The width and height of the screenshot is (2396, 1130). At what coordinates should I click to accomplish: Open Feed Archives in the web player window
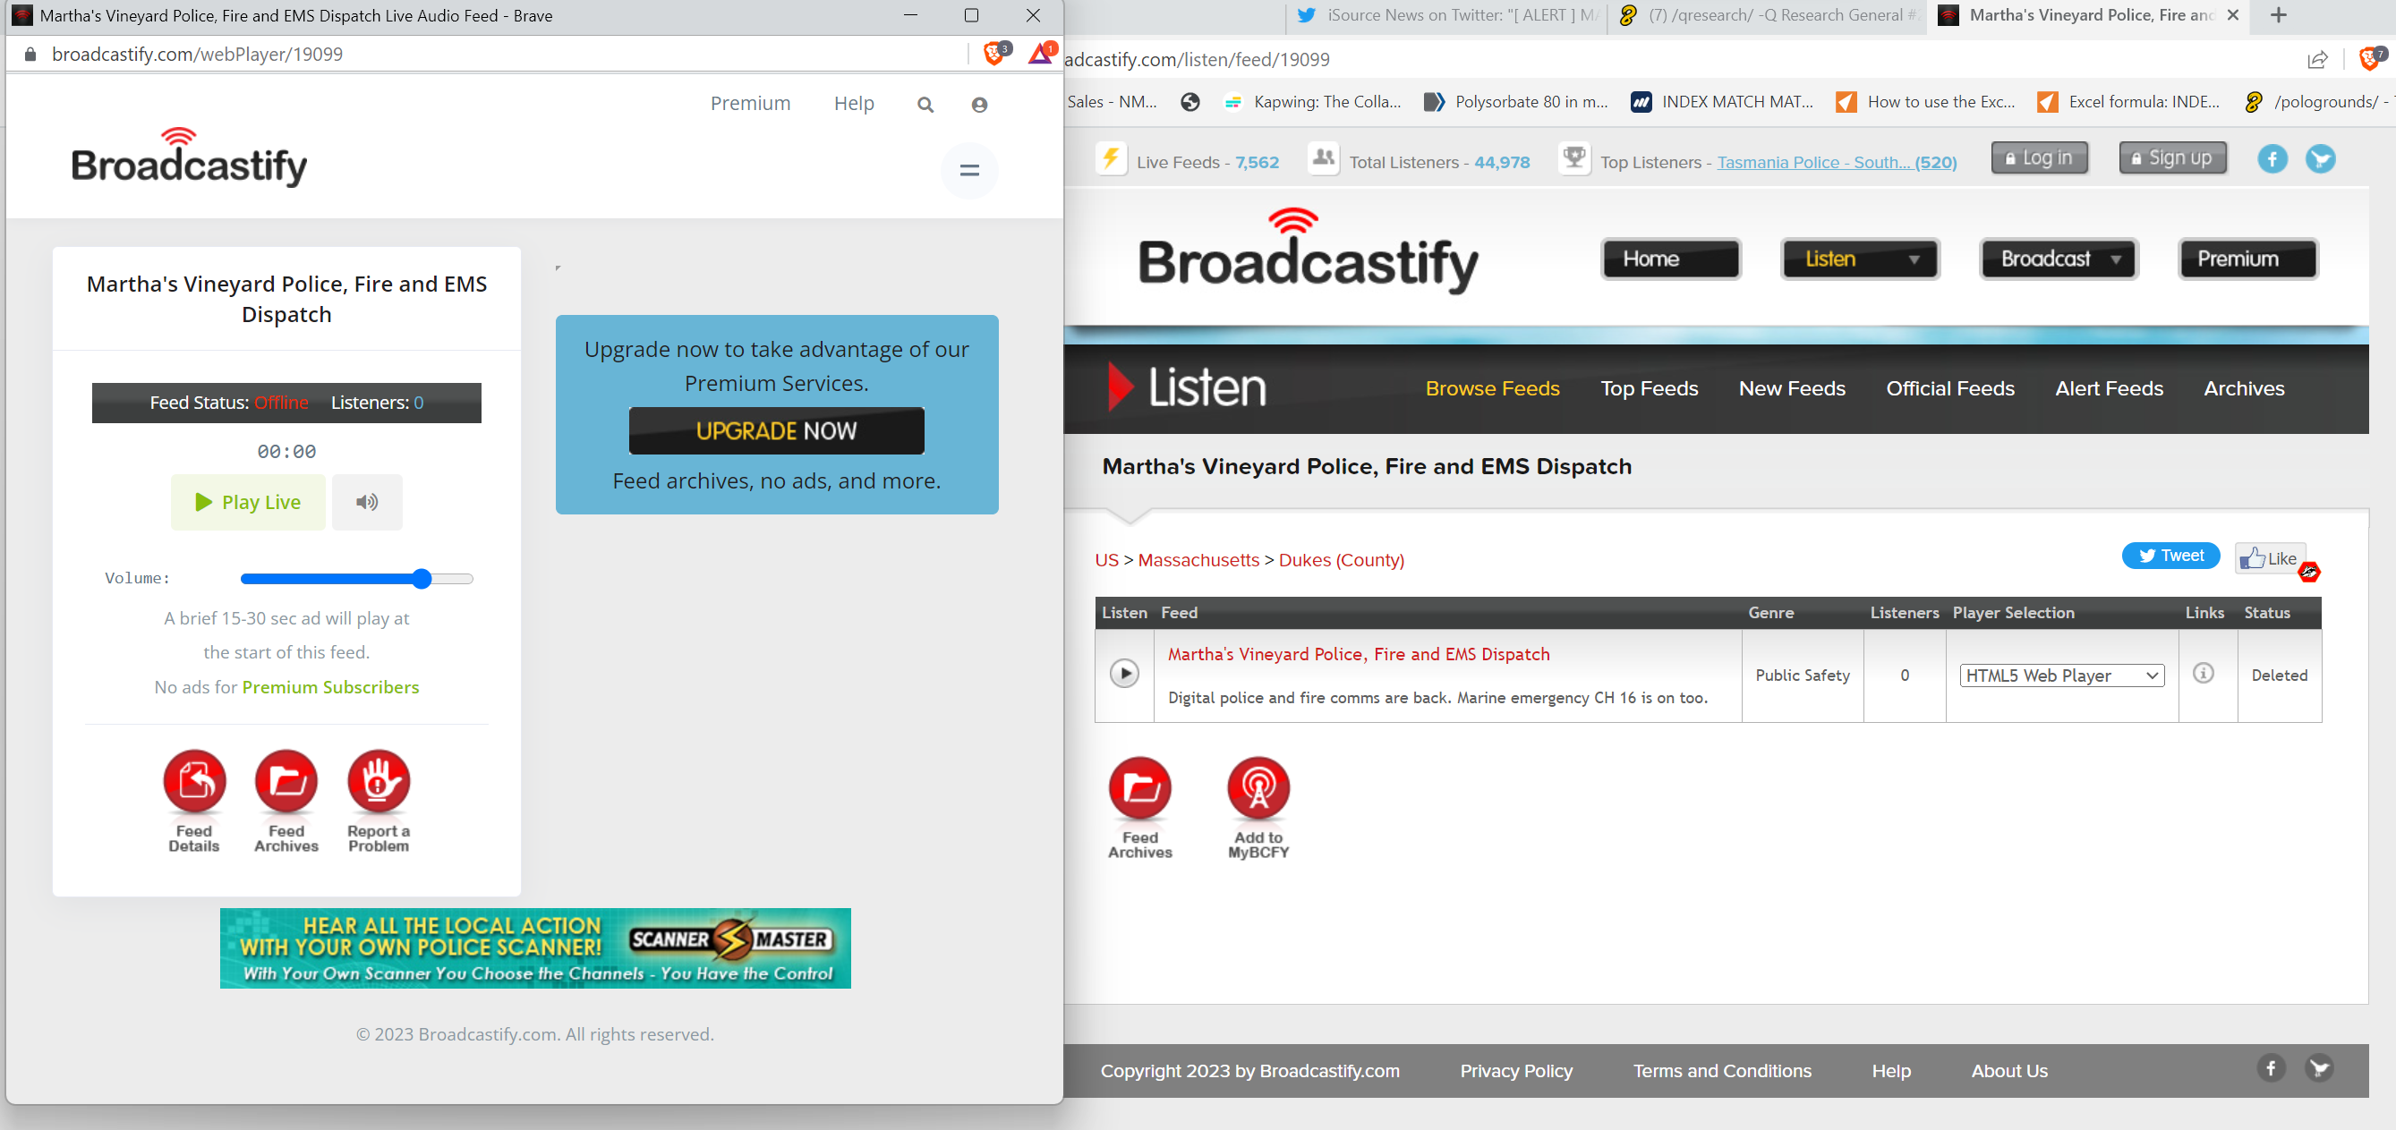click(286, 801)
